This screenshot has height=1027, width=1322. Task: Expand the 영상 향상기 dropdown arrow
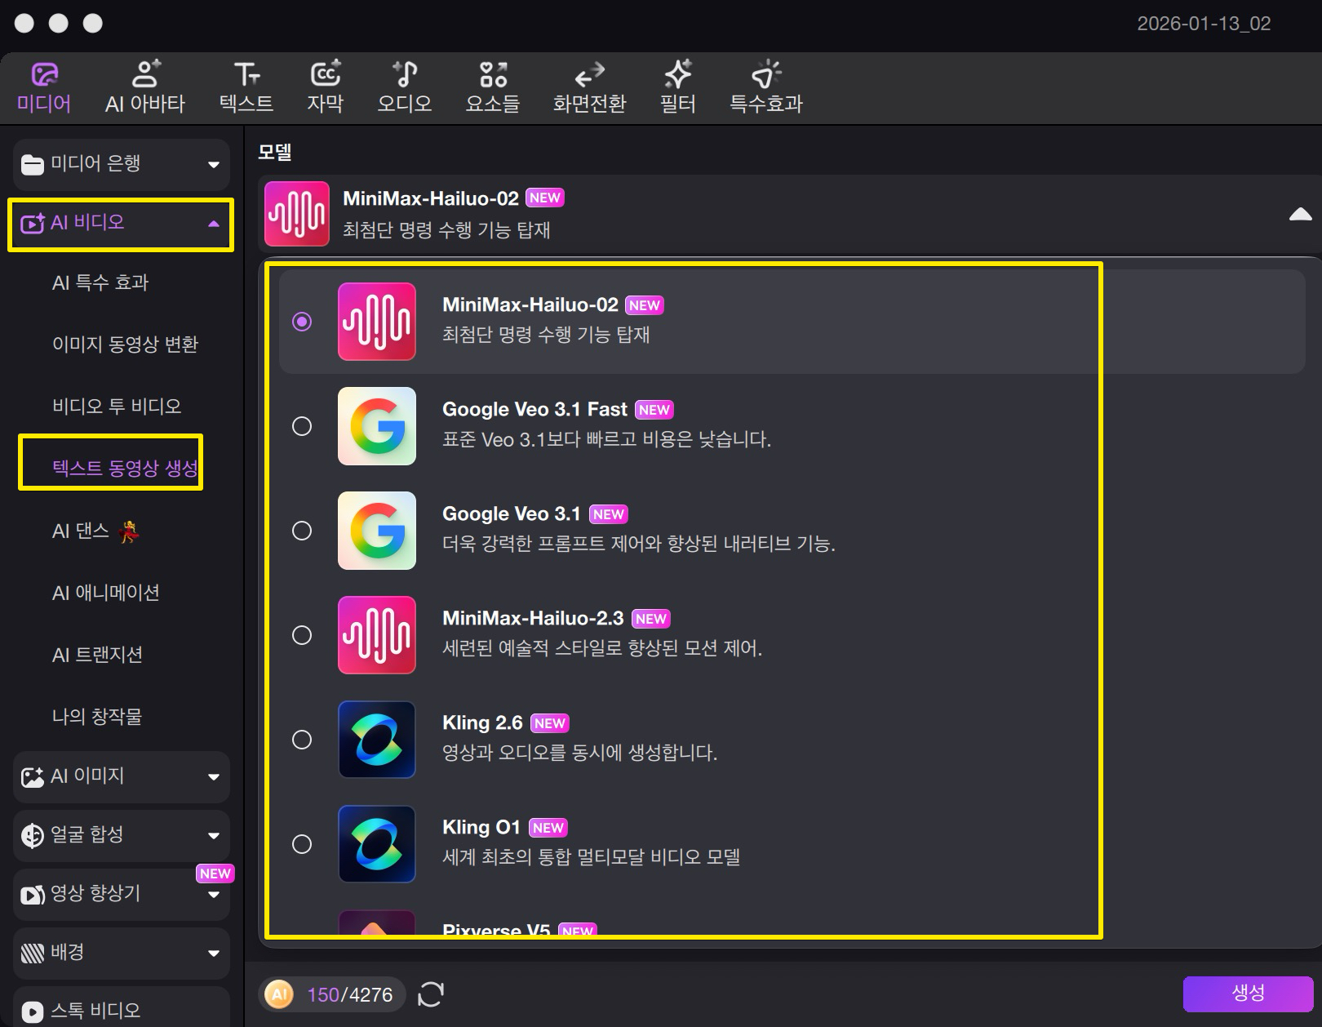point(214,895)
